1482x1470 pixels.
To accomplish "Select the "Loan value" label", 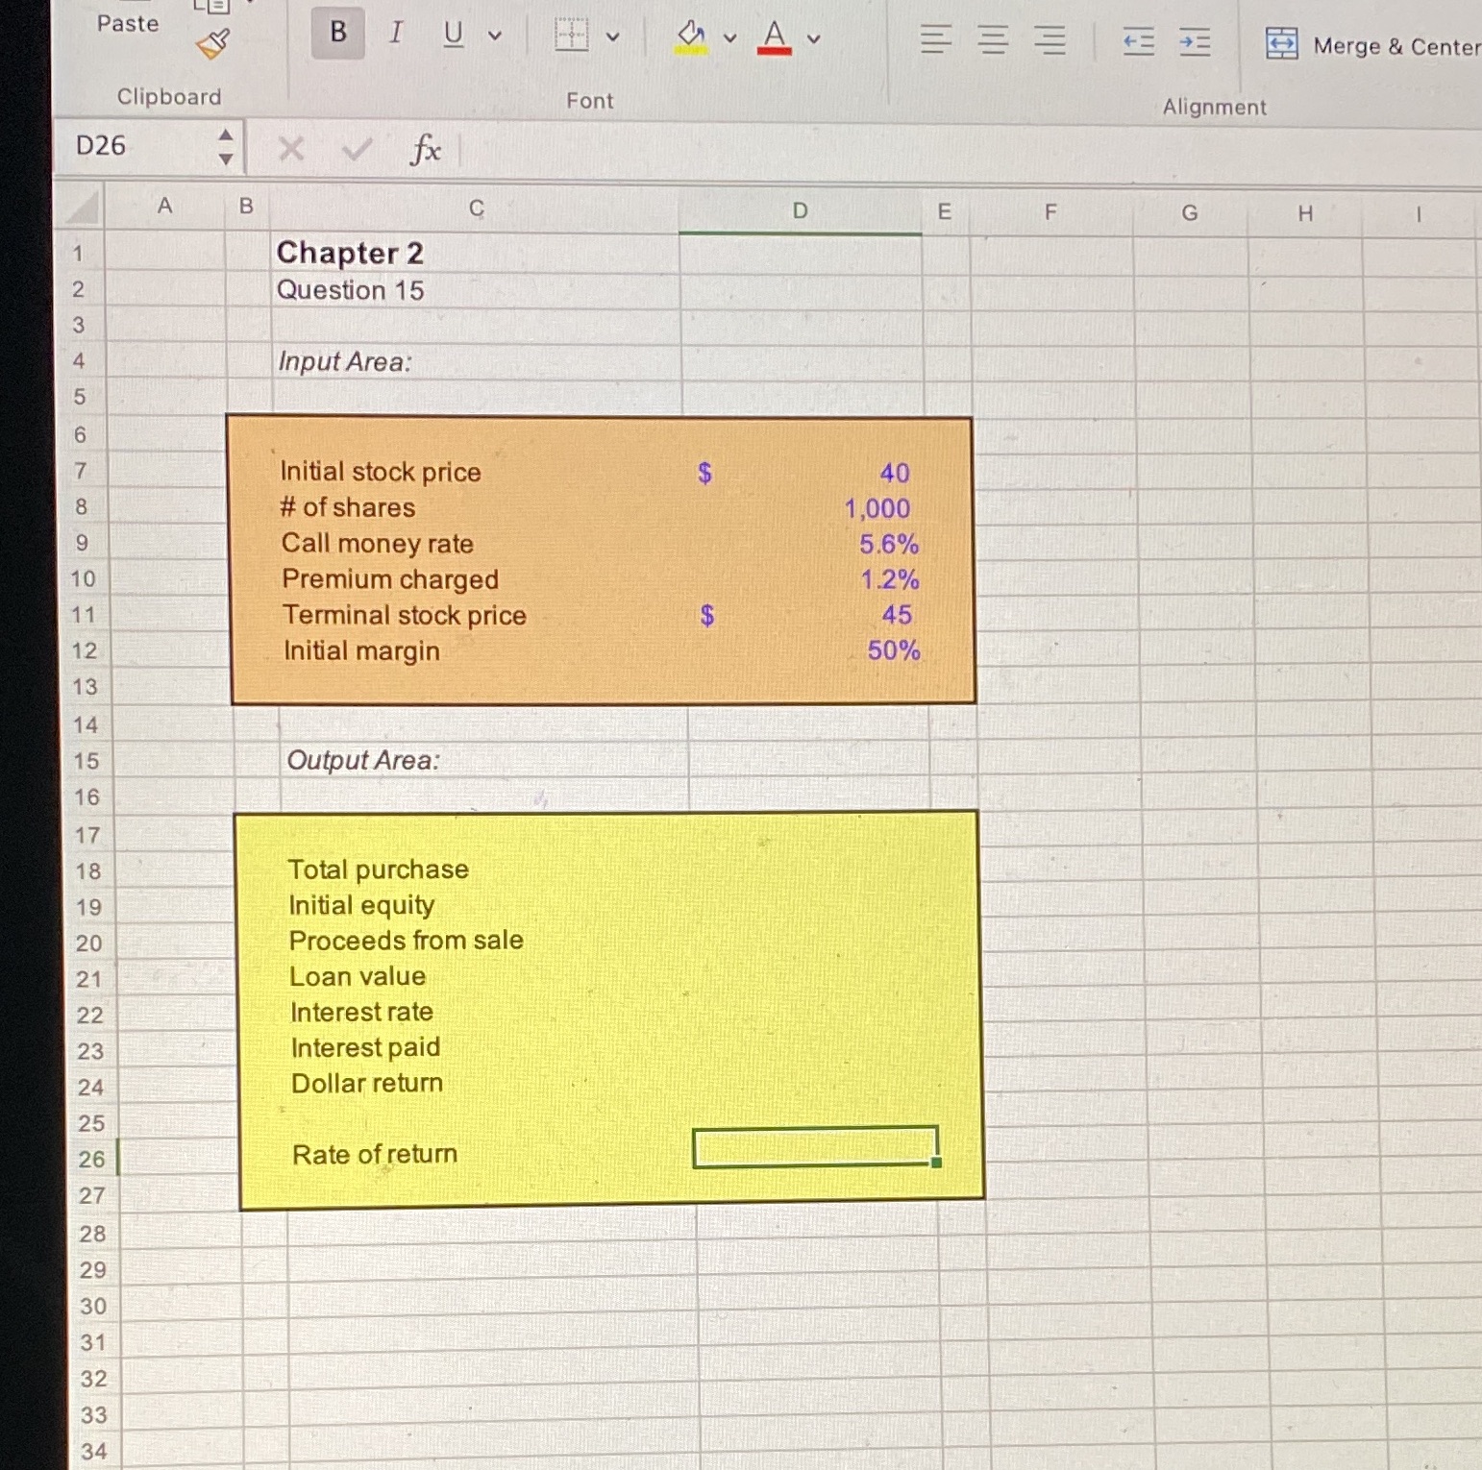I will (358, 976).
